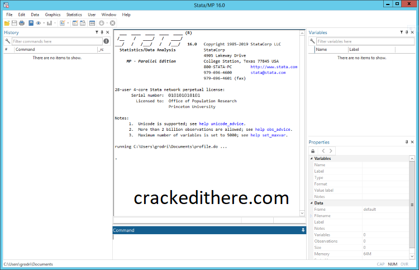Screen dimensions: 419x270
Task: Collapse the Data section in Properties
Action: (x=311, y=203)
